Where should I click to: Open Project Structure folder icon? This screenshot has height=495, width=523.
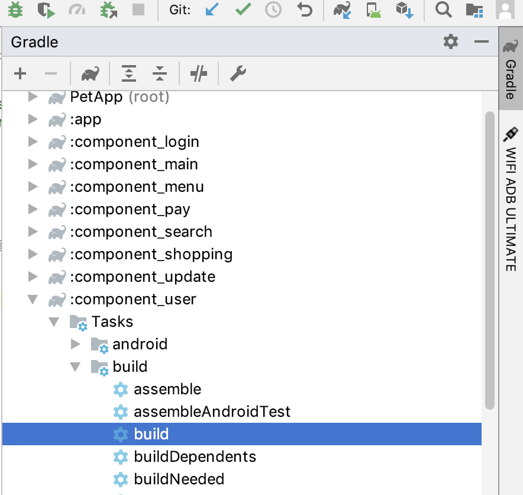474,10
